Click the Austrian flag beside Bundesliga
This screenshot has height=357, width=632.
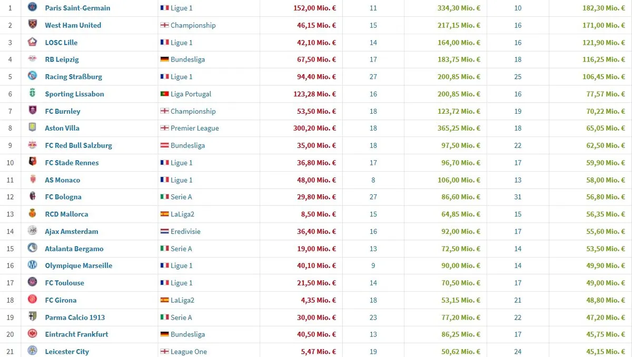pyautogui.click(x=164, y=145)
